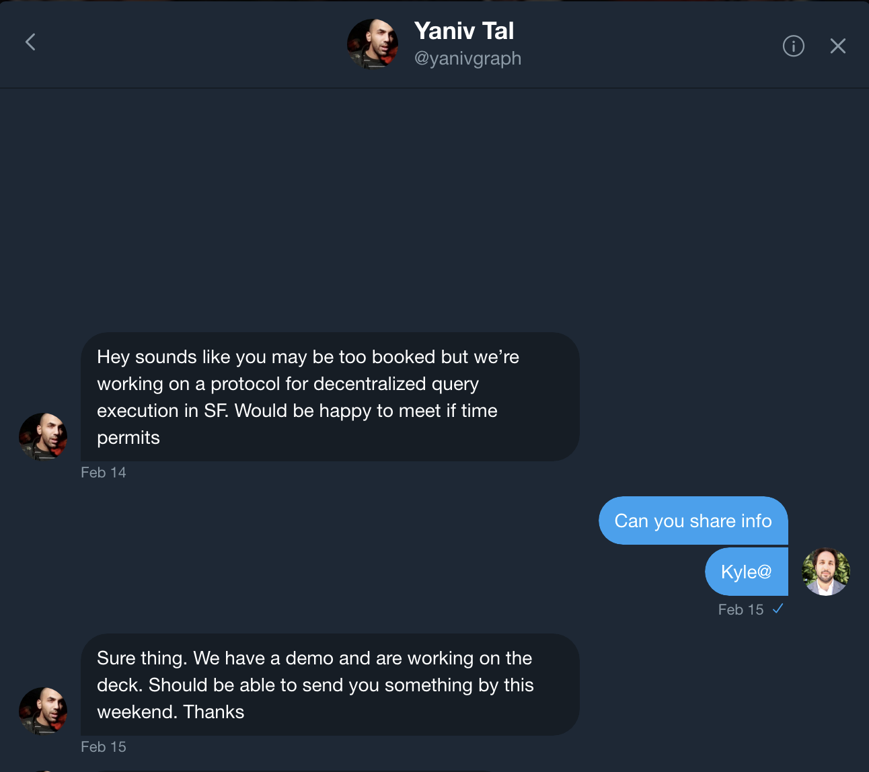Click the Feb 15 timestamp under Kyle's messages
The width and height of the screenshot is (869, 772).
pos(740,609)
